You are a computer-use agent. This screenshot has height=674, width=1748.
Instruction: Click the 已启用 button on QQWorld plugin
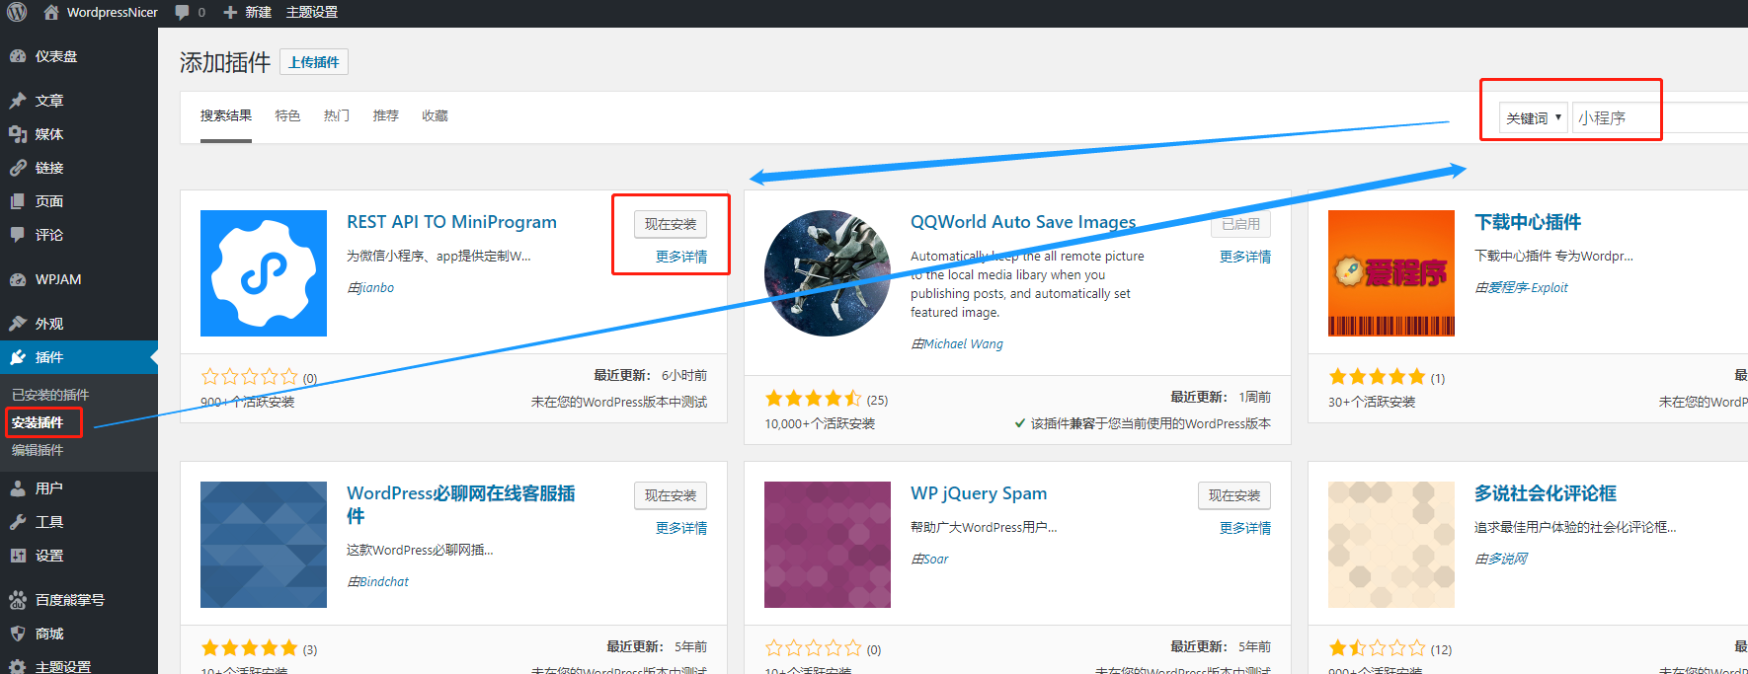pyautogui.click(x=1241, y=224)
